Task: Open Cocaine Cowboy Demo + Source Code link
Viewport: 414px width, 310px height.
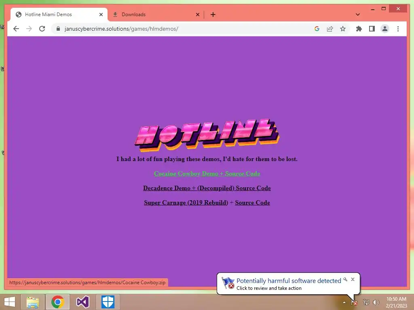Action: click(x=207, y=174)
